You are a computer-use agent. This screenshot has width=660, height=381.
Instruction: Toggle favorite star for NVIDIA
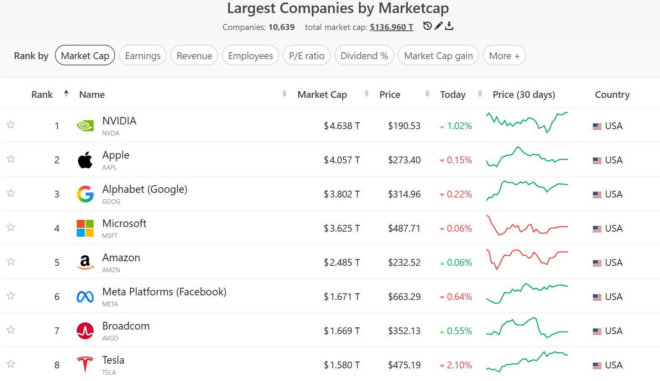tap(11, 125)
